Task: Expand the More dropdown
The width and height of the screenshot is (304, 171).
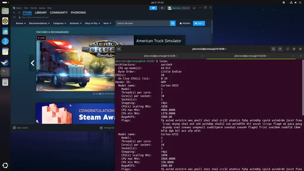Action: pos(107,23)
